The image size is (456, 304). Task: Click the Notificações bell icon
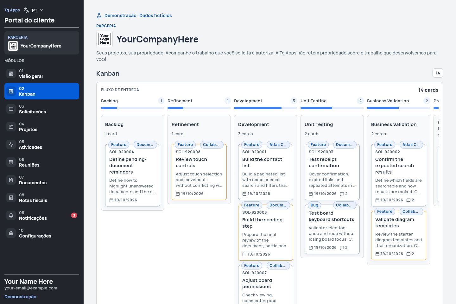(11, 215)
